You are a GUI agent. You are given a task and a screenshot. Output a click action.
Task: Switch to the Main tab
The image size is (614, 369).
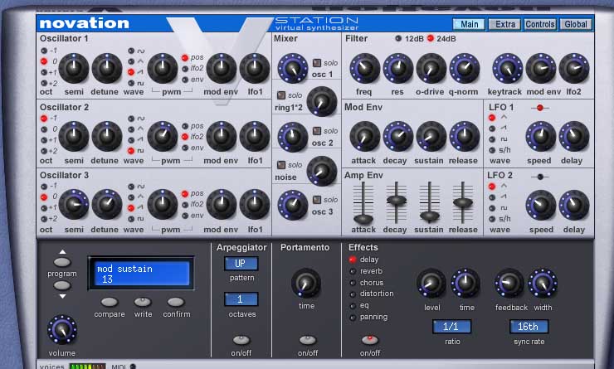tap(469, 24)
